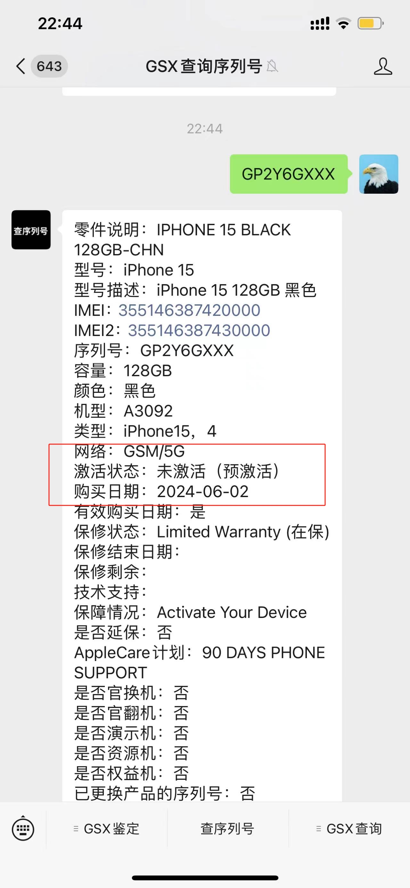Viewport: 410px width, 888px height.
Task: Tap the battery indicator in status bar
Action: 371,23
